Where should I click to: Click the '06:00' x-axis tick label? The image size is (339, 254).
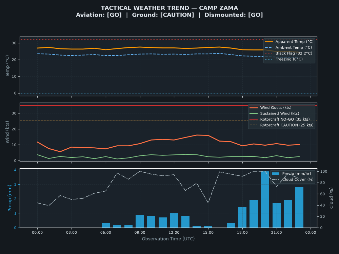point(105,232)
